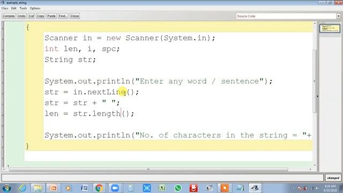The width and height of the screenshot is (343, 193).
Task: Click the horizontal scrollbar left arrow
Action: click(x=4, y=169)
